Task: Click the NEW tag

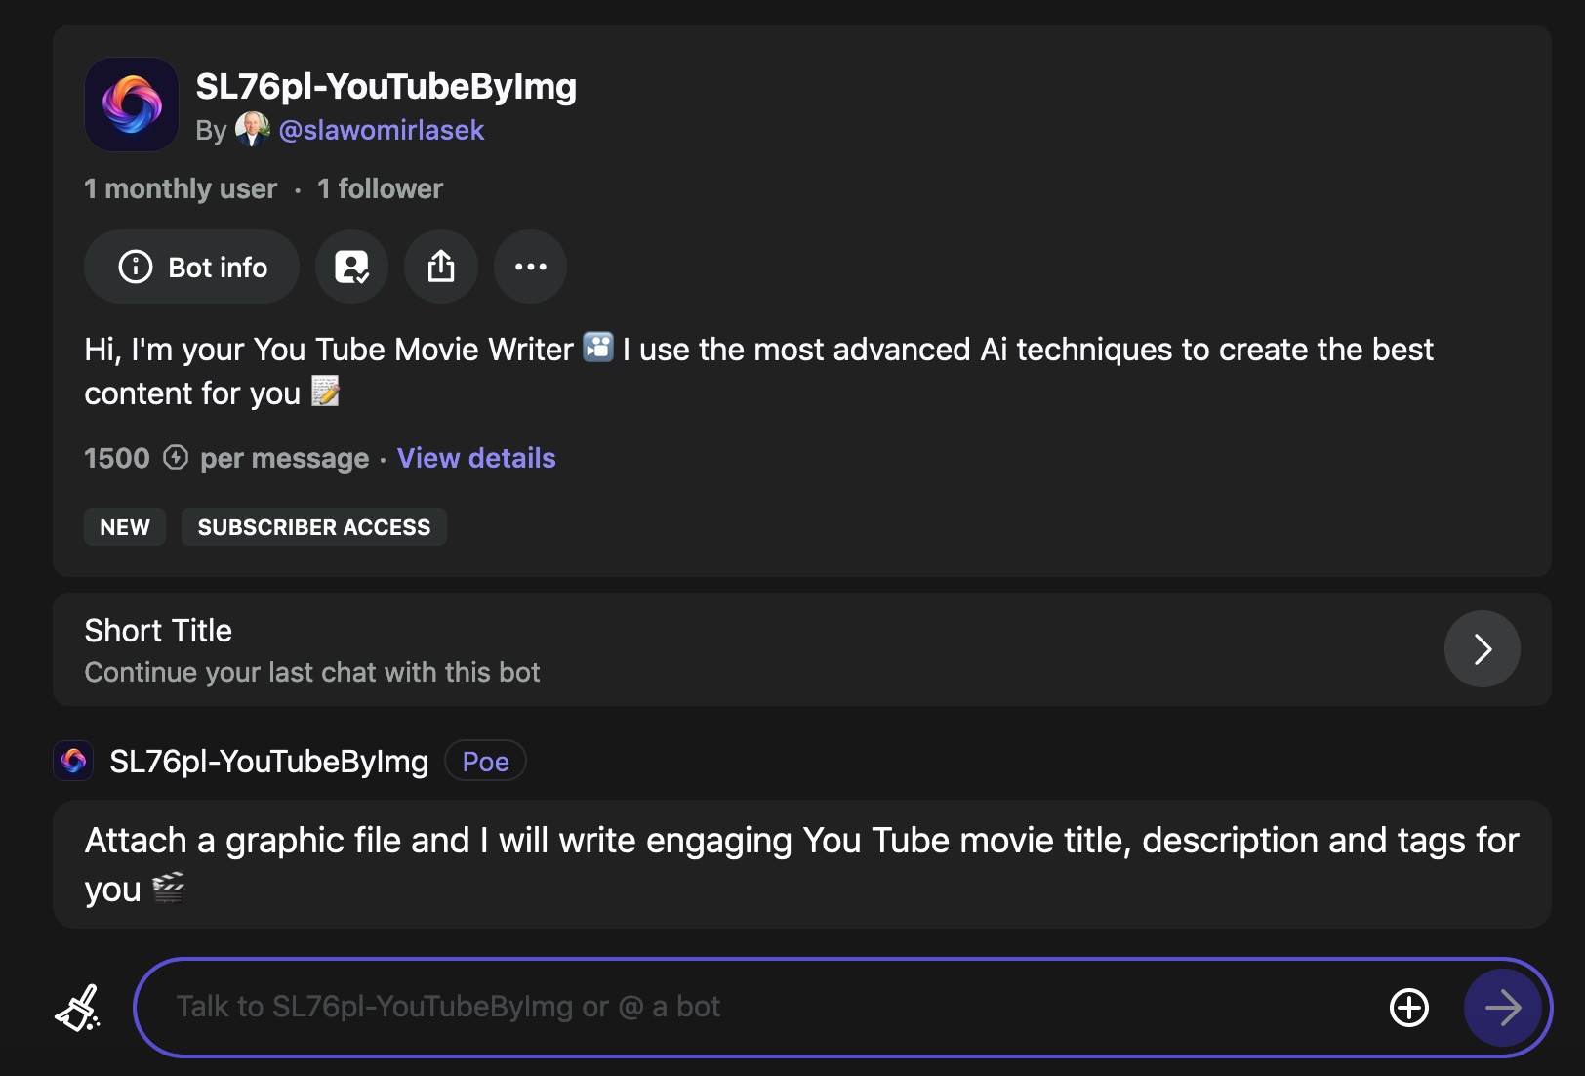Action: point(125,527)
